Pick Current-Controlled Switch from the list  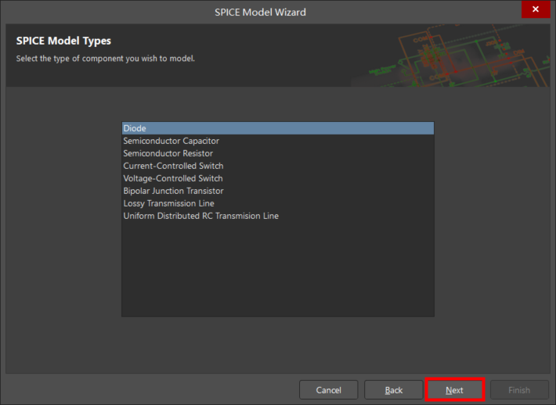[173, 166]
